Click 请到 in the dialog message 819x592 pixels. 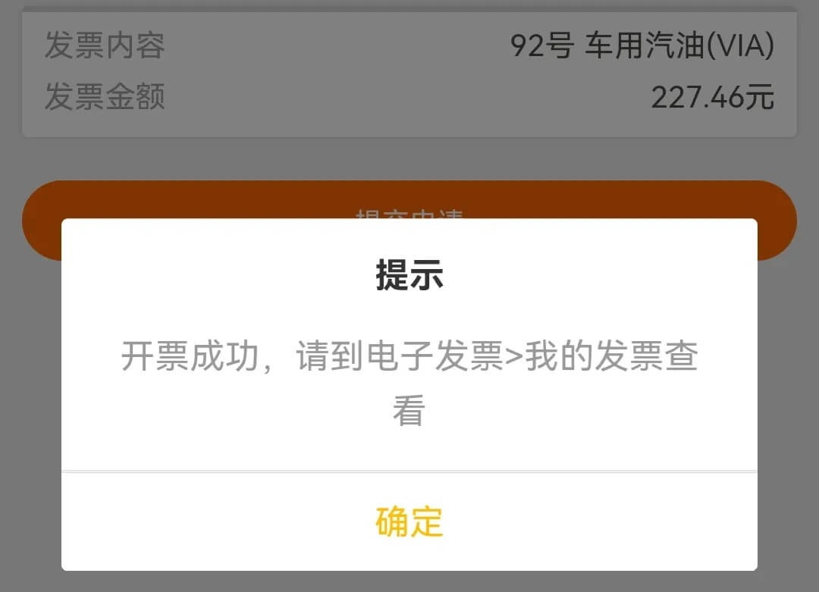tap(330, 356)
